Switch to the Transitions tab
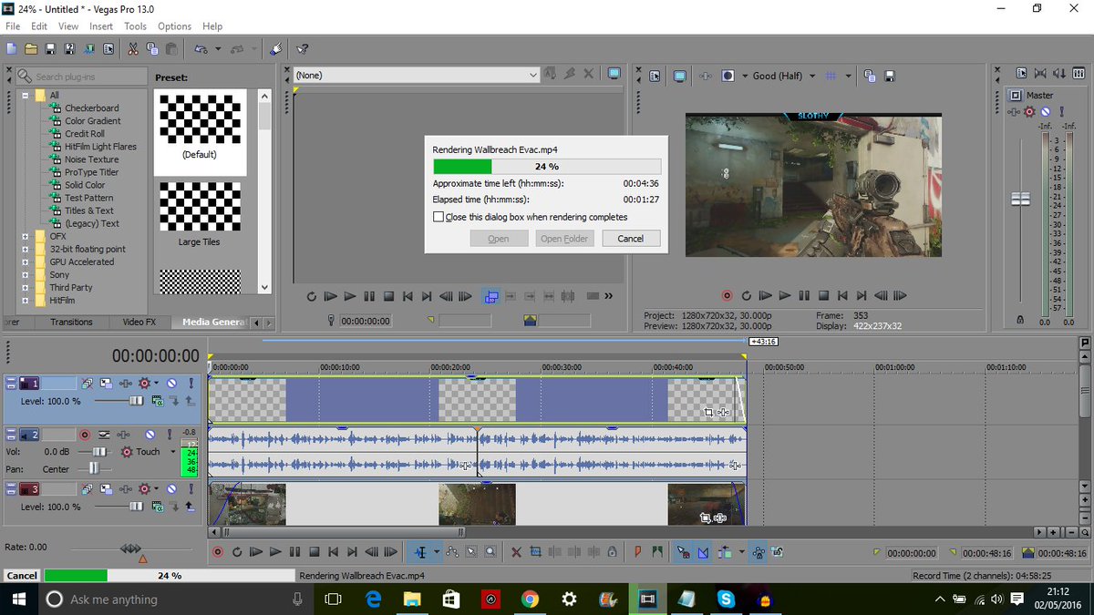The height and width of the screenshot is (615, 1094). tap(71, 322)
